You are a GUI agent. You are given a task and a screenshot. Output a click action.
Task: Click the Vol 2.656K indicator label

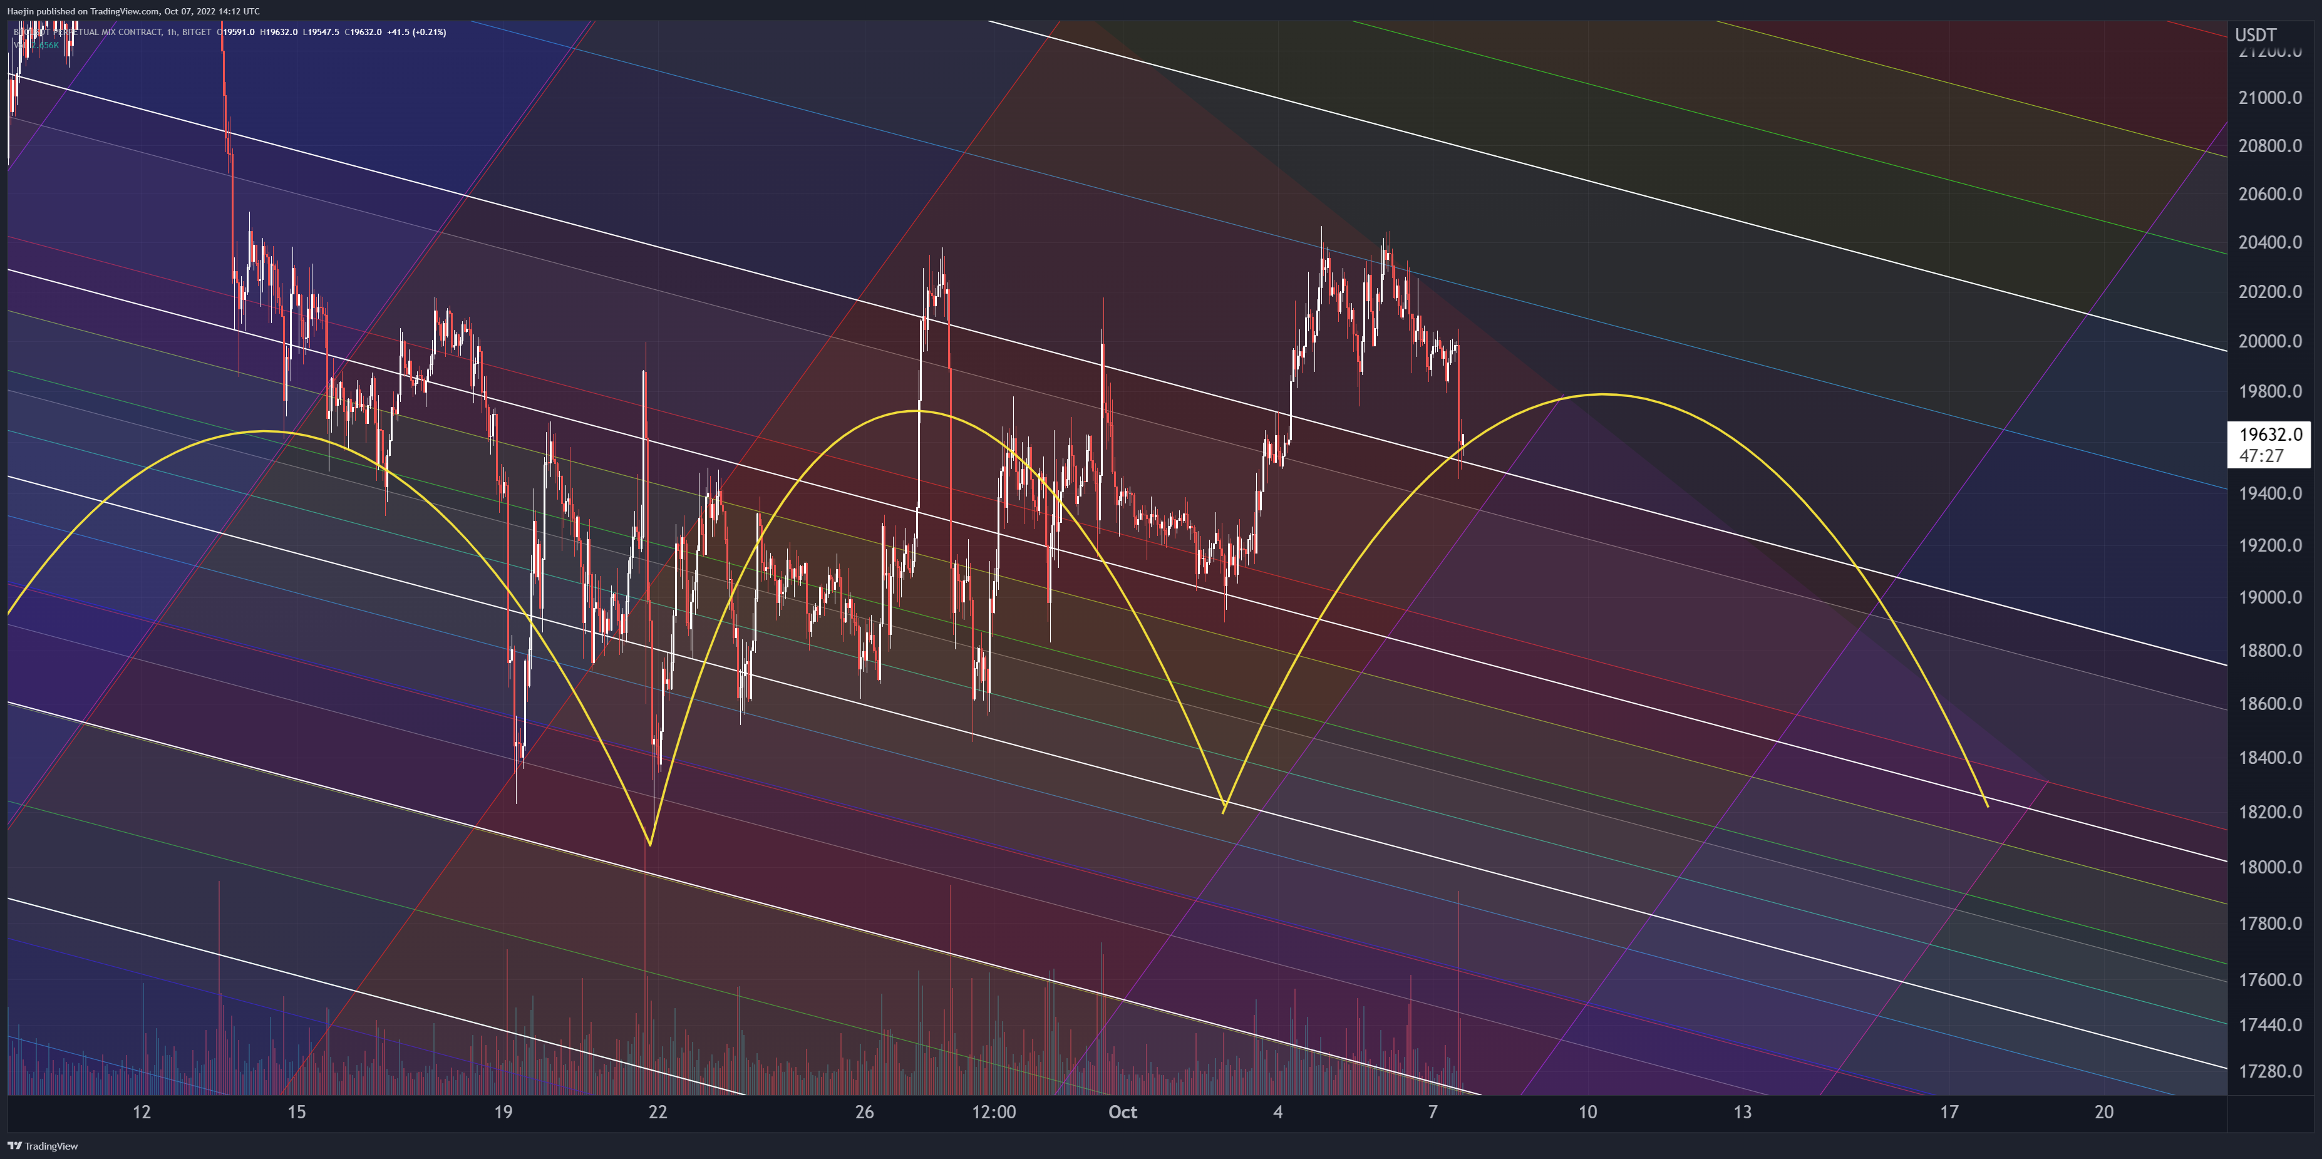click(36, 45)
